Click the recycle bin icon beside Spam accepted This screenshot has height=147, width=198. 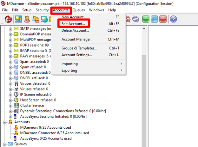[16, 62]
